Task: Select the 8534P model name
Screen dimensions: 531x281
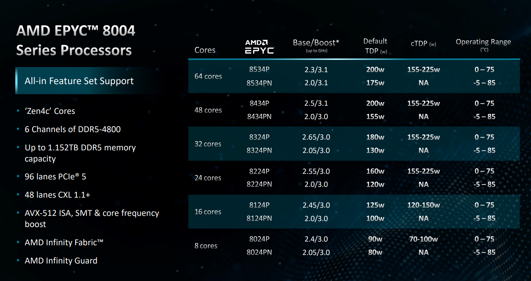Action: pyautogui.click(x=259, y=70)
